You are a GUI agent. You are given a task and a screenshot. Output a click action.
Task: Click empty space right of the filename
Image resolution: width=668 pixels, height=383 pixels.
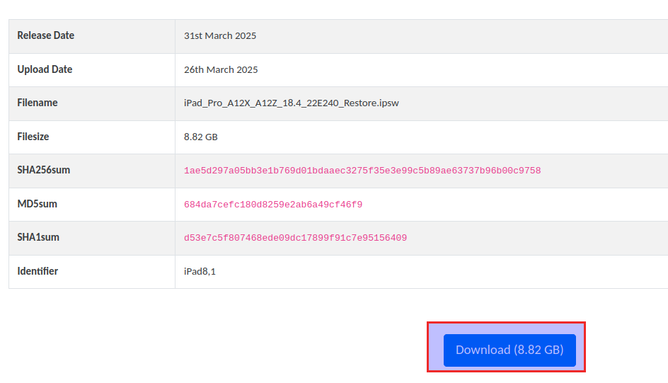pos(531,103)
